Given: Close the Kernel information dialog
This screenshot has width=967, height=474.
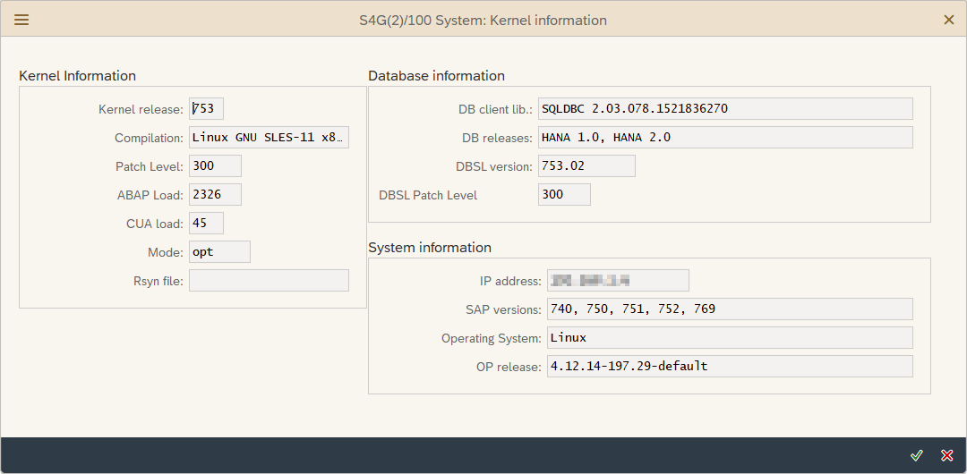Looking at the screenshot, I should click(949, 20).
